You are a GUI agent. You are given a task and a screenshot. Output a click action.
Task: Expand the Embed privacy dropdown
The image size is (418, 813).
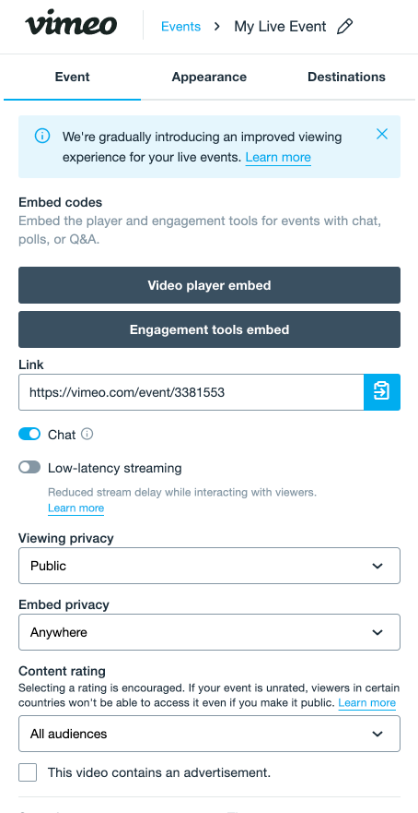pyautogui.click(x=210, y=632)
